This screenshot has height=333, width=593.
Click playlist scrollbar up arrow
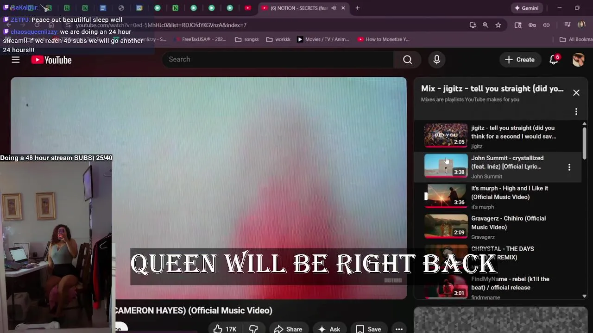[584, 124]
